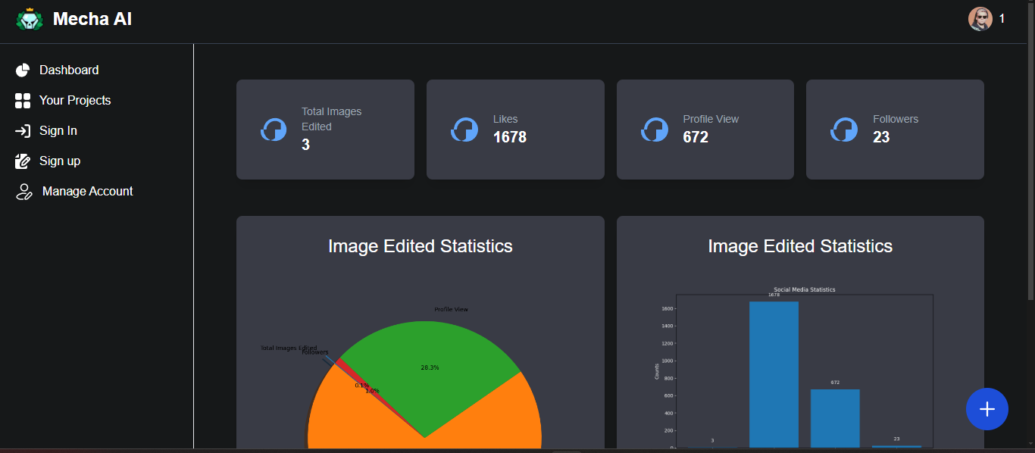
Task: Click the Likes value 1678
Action: pos(510,137)
